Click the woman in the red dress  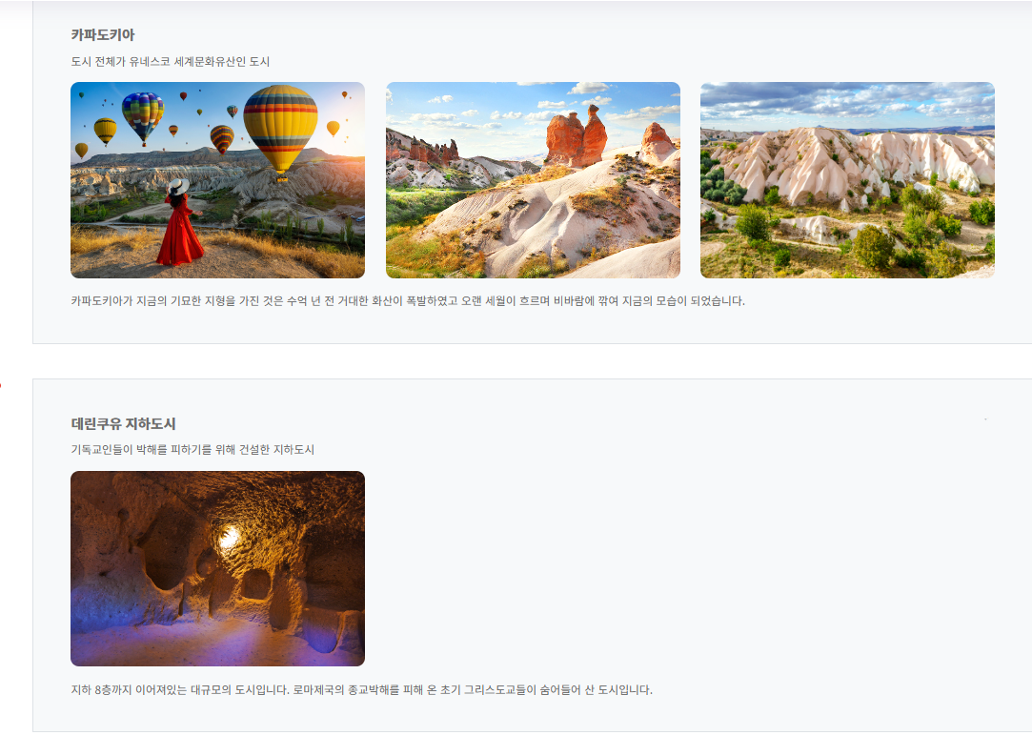(179, 227)
